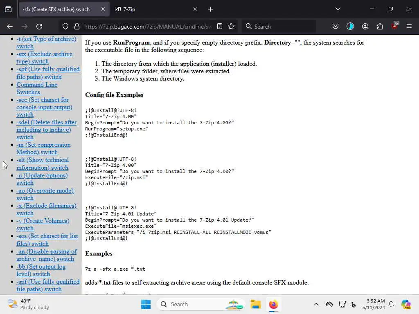Open -t (set Type of archive) switch link

(x=47, y=43)
